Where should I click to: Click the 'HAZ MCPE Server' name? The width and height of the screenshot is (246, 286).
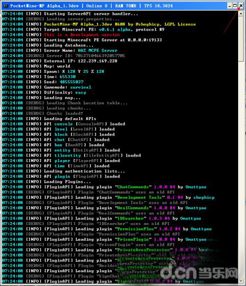(x=98, y=51)
